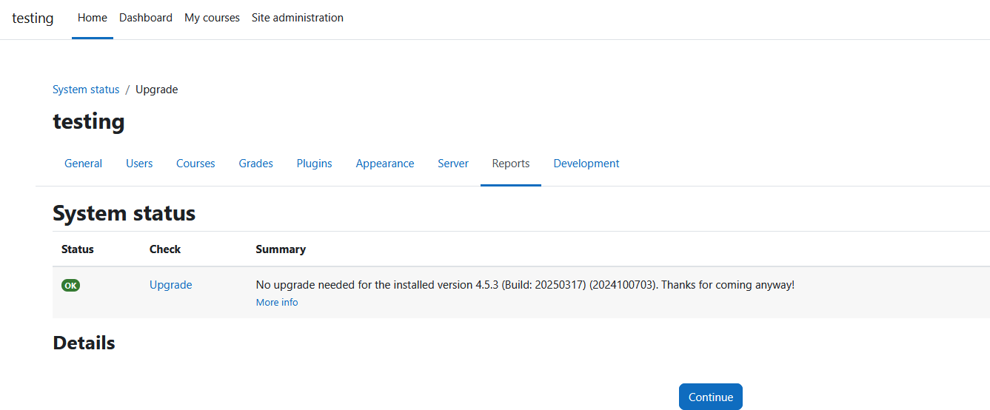Click the Continue button
The width and height of the screenshot is (990, 410).
pyautogui.click(x=711, y=397)
